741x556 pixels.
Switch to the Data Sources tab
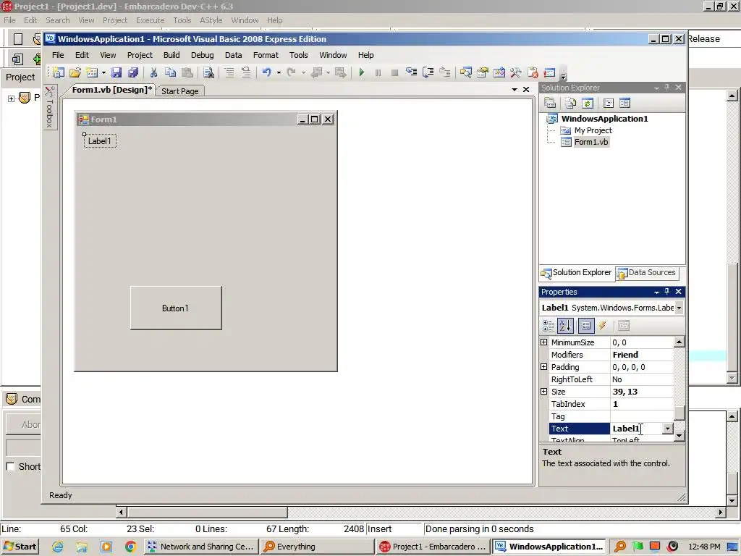tap(647, 273)
